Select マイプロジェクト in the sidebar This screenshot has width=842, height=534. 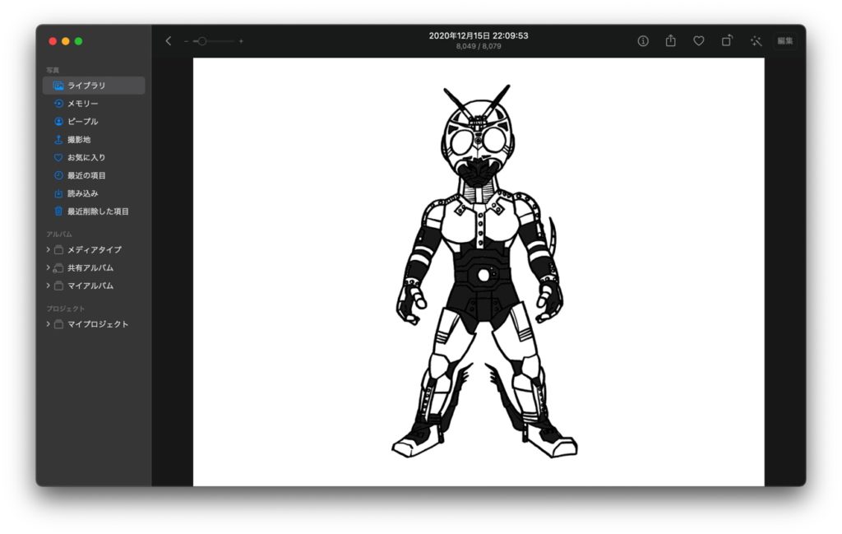click(x=98, y=324)
